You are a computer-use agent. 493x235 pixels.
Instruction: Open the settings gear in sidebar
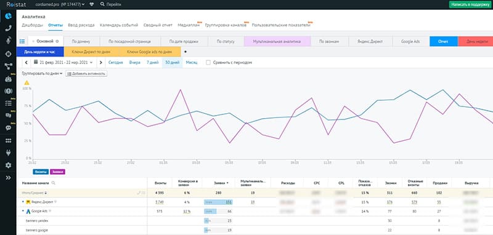[8, 165]
